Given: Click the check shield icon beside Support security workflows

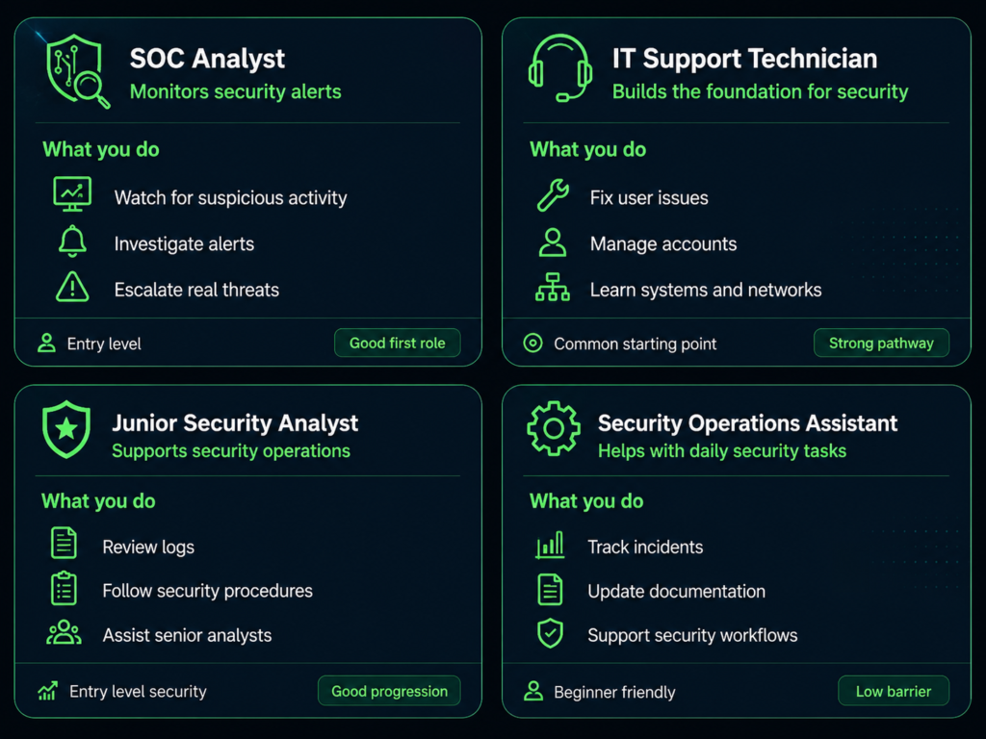Looking at the screenshot, I should (x=550, y=633).
